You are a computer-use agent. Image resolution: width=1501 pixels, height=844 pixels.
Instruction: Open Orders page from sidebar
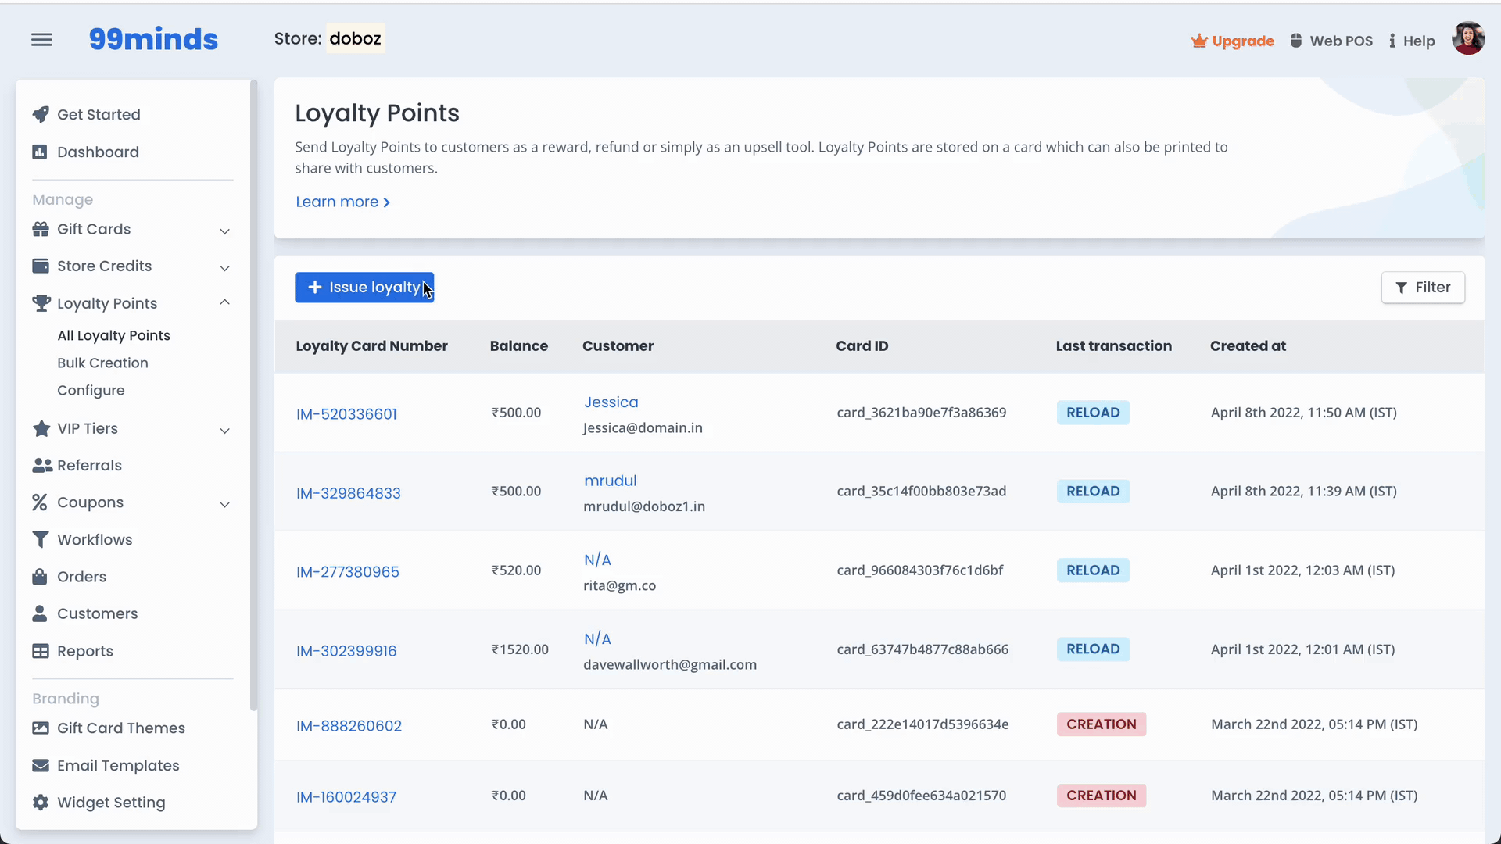[81, 577]
